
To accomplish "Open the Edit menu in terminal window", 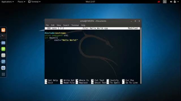I will 53,25.
